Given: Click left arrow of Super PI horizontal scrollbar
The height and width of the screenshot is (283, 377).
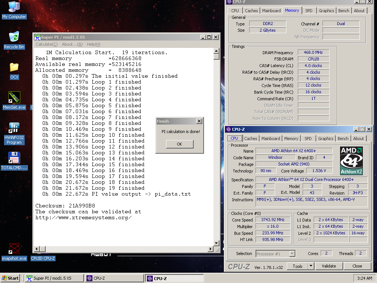Looking at the screenshot, I should coord(37,249).
